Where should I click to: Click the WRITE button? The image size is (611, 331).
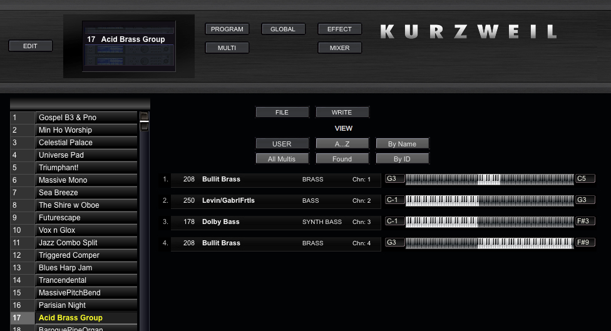click(342, 112)
